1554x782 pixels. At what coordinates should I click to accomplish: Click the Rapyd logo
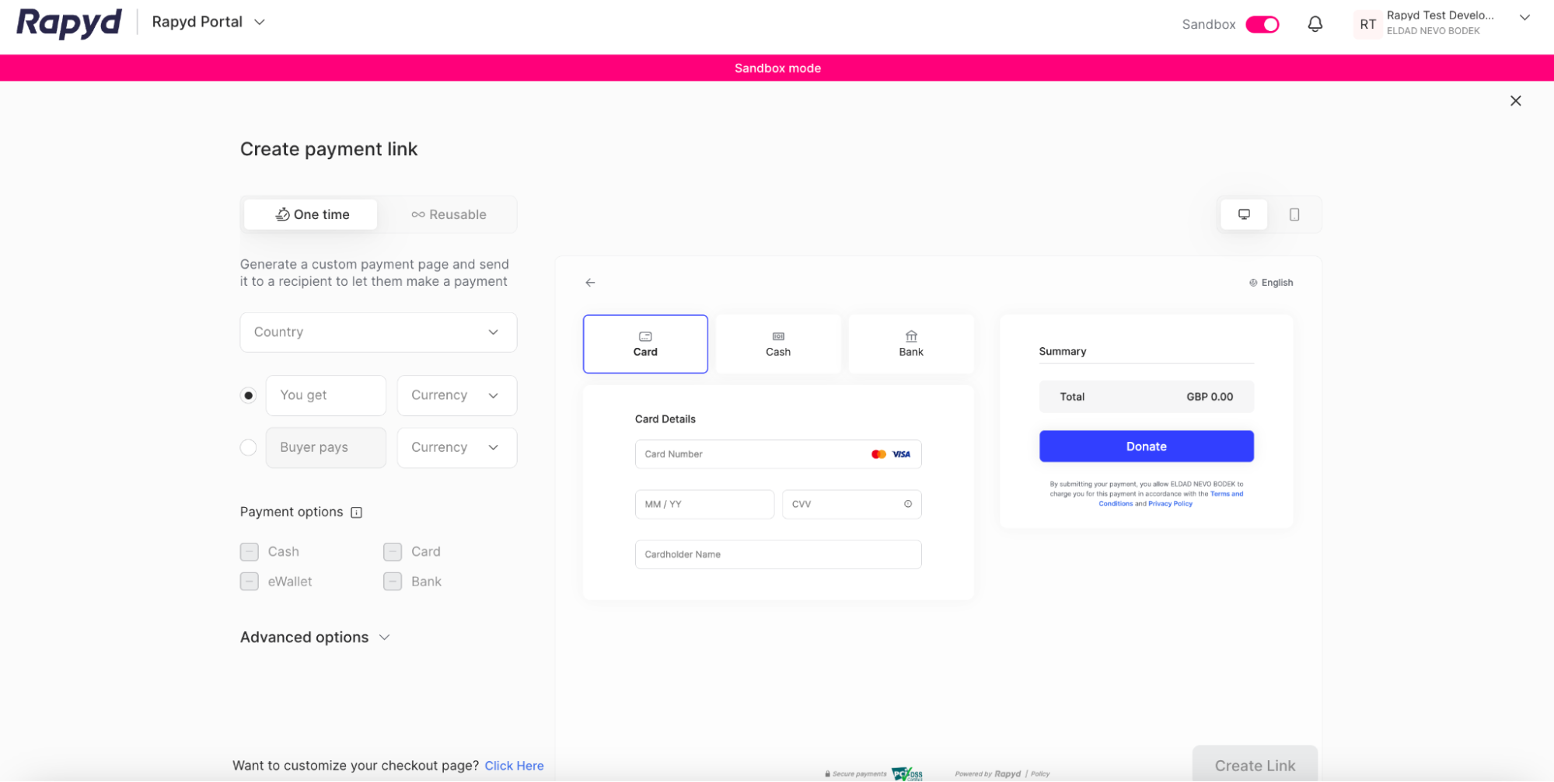pyautogui.click(x=68, y=23)
